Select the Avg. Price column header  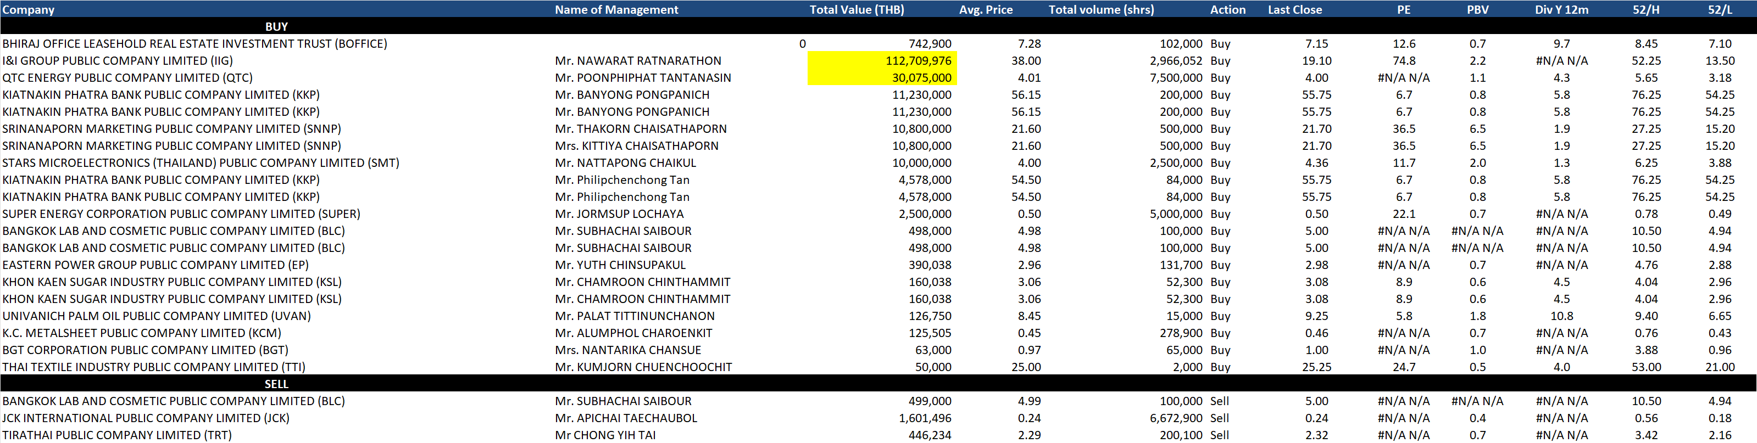pyautogui.click(x=986, y=9)
